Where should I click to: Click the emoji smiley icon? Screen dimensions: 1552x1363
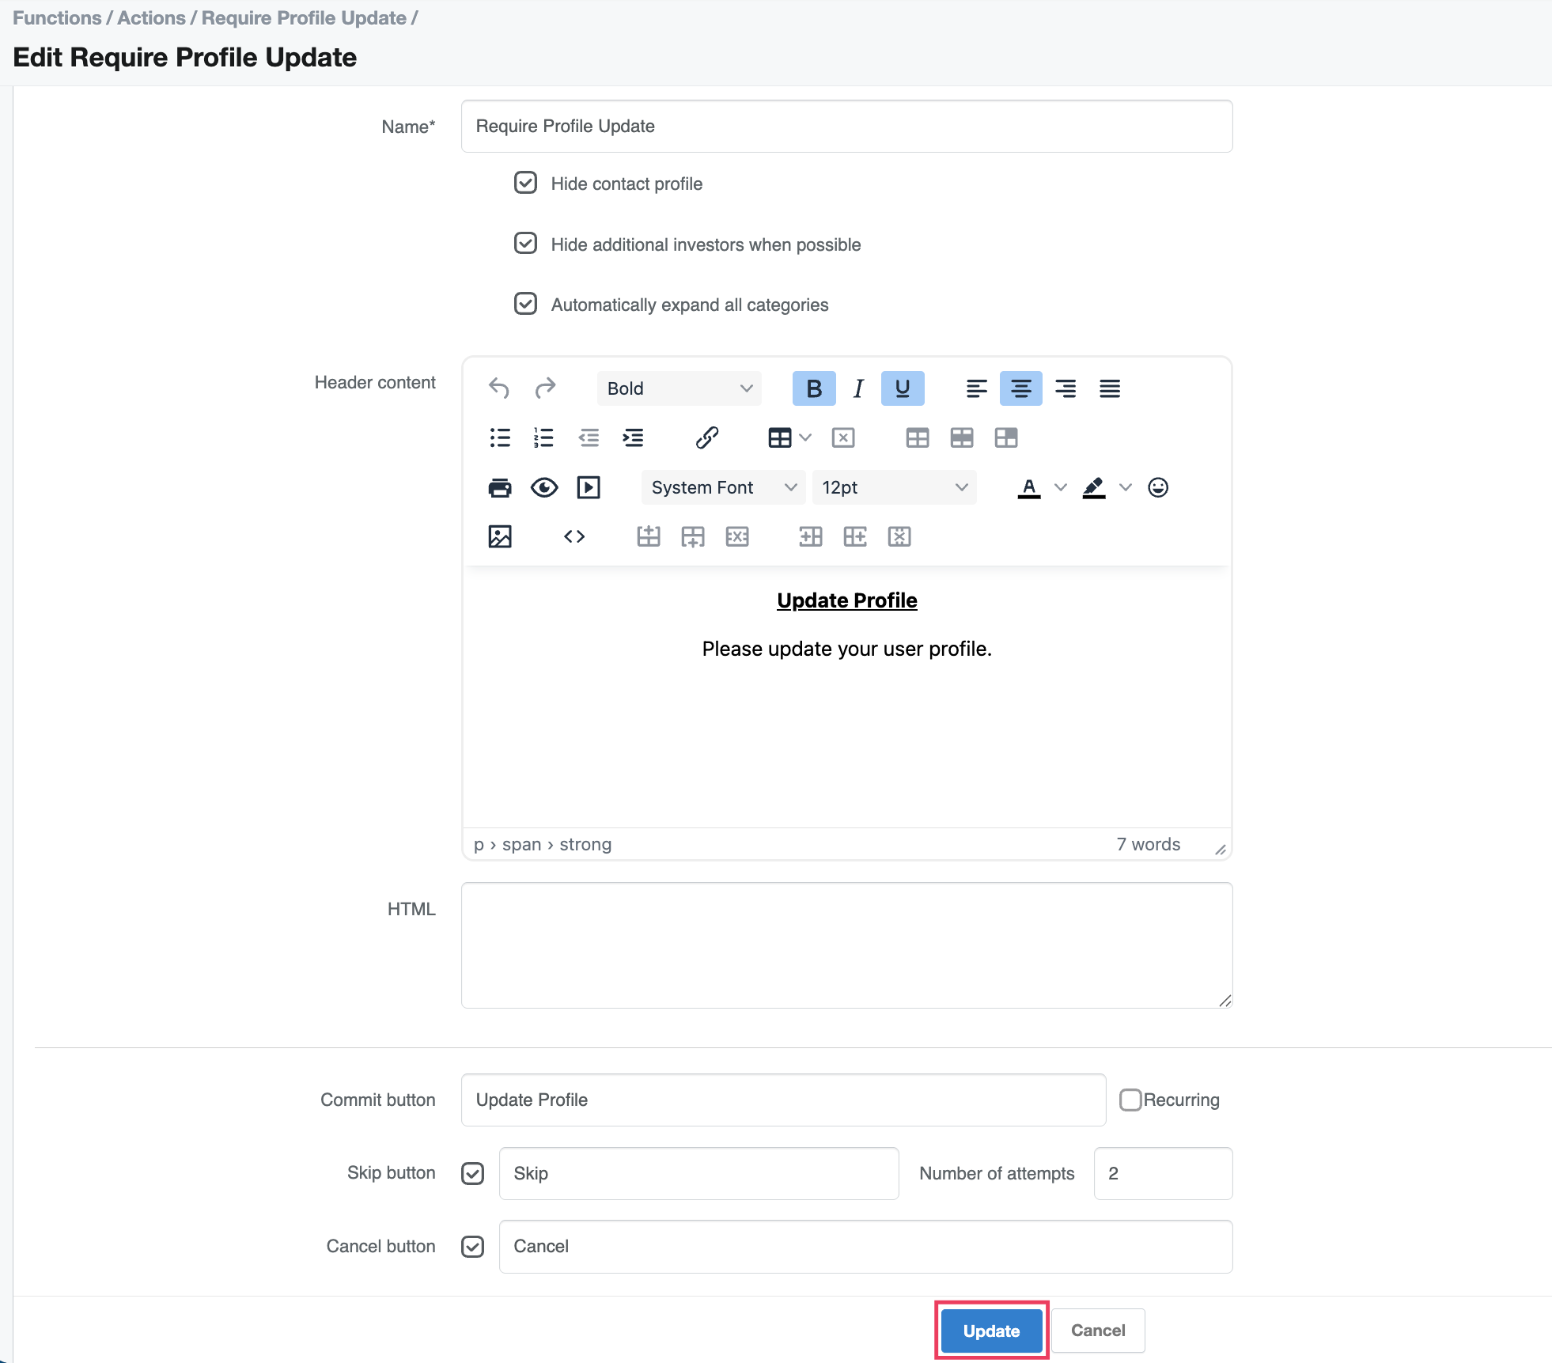1158,487
